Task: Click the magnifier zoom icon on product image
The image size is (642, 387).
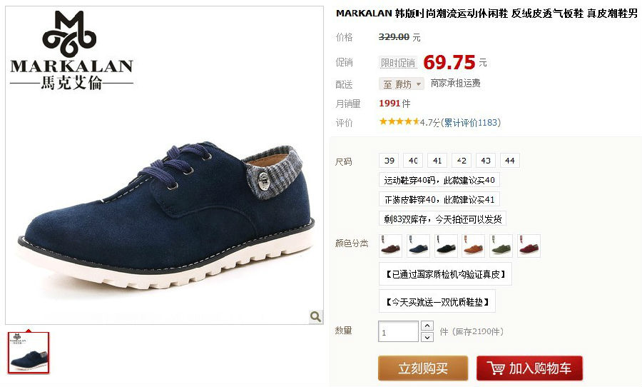Action: (x=315, y=316)
